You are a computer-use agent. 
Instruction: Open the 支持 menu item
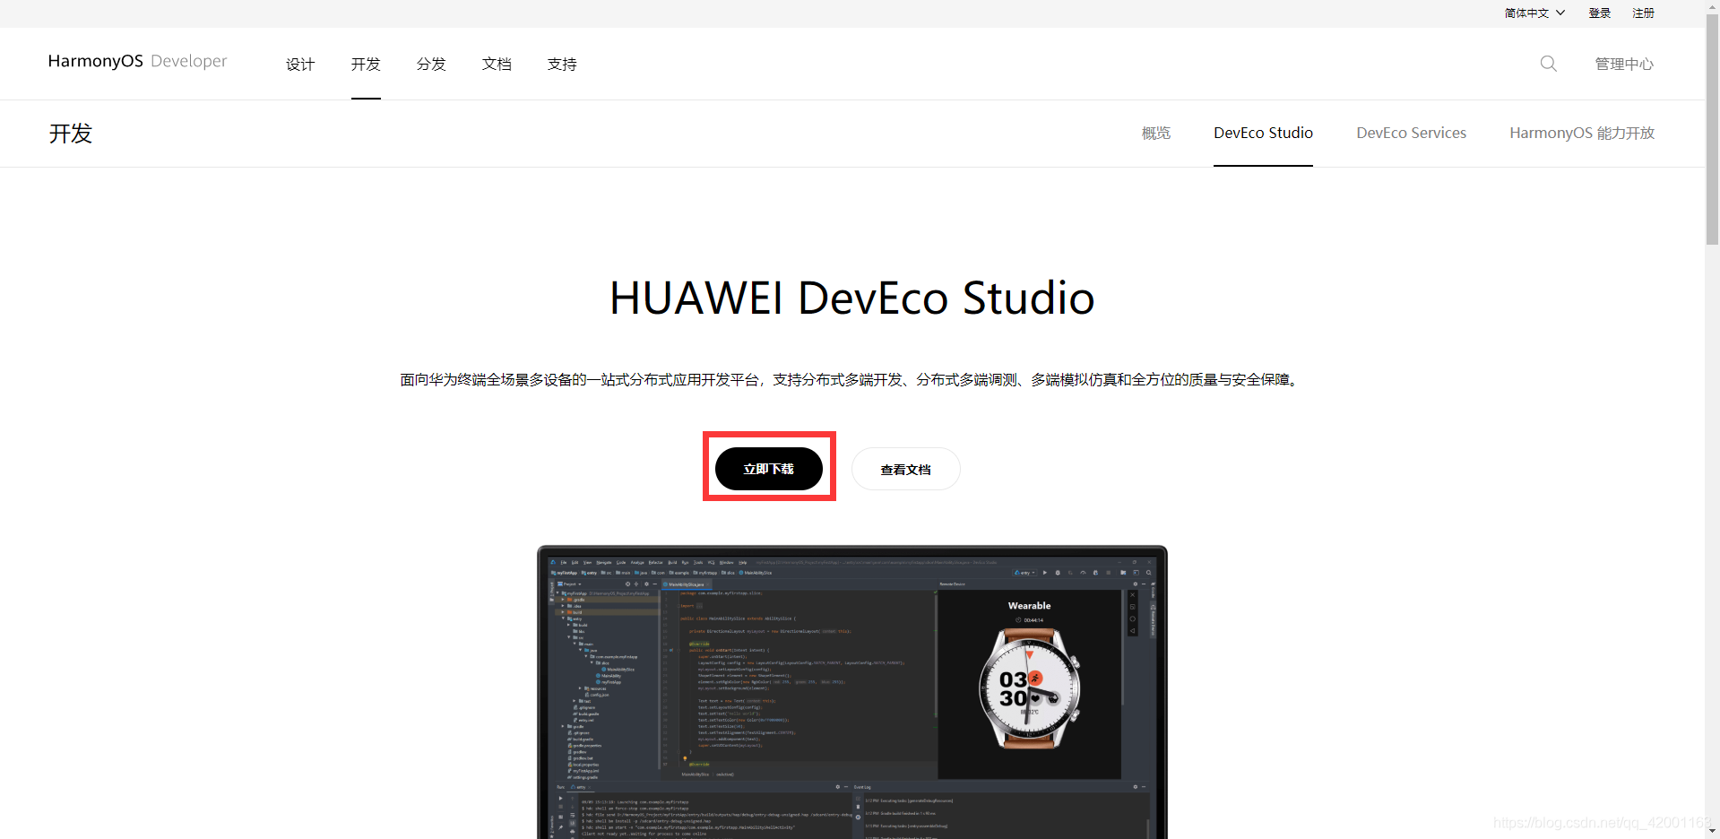(562, 64)
